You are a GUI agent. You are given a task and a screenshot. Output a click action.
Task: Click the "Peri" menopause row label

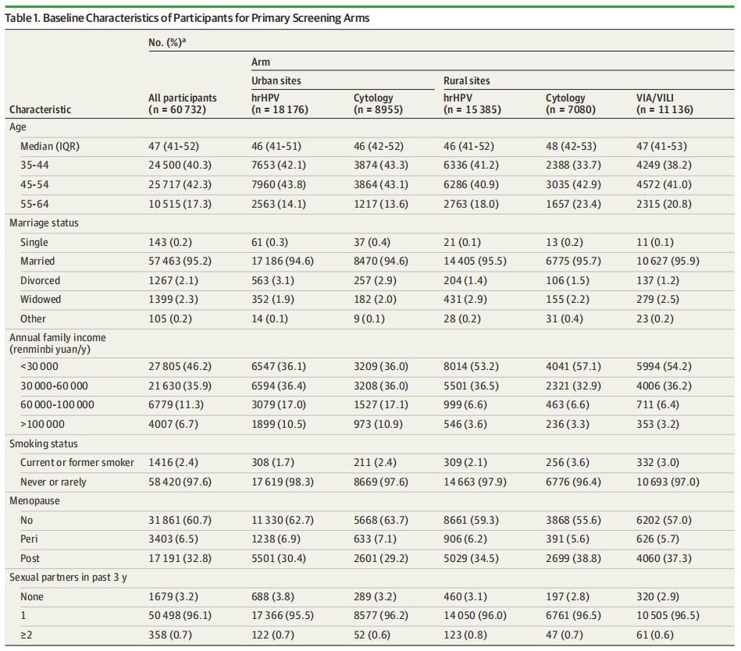30,539
